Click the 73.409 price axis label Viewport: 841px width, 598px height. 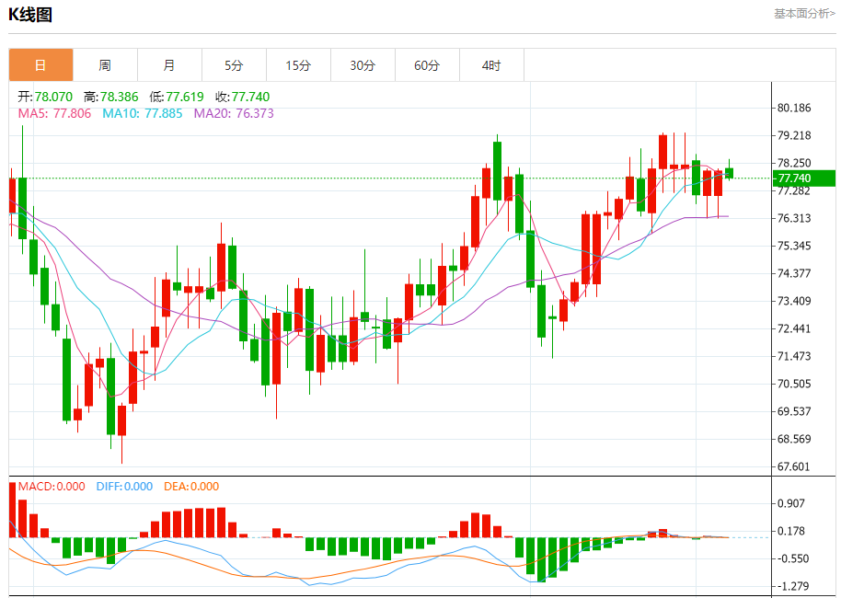point(794,301)
